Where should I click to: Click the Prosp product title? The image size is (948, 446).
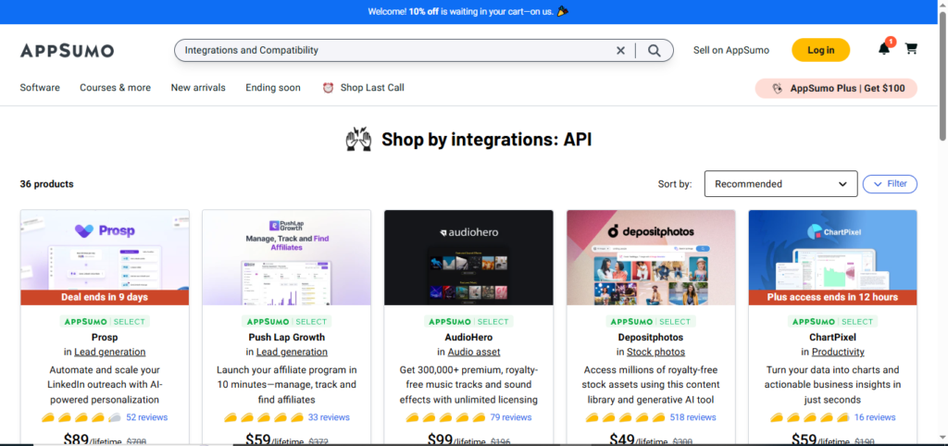point(105,337)
